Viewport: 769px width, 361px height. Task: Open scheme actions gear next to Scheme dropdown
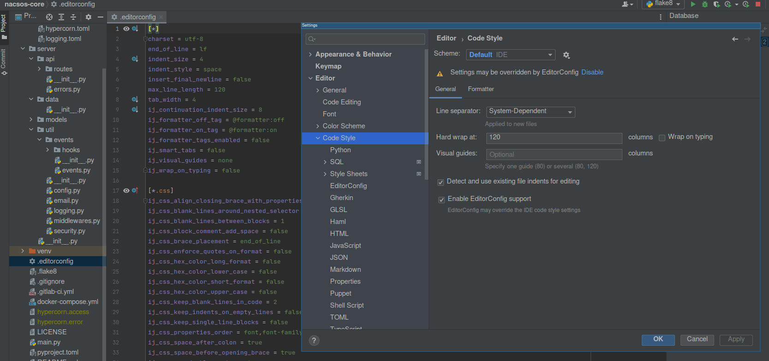point(566,55)
